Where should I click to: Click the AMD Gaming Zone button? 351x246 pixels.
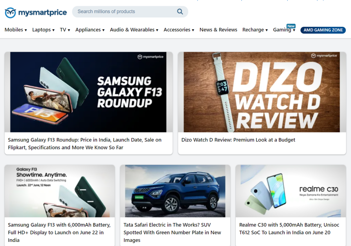point(323,30)
